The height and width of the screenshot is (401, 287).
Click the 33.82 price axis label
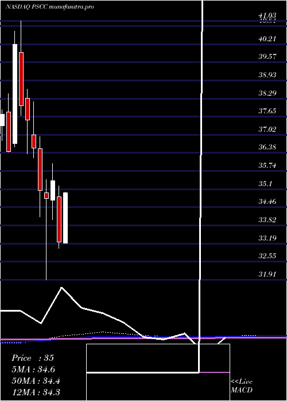(267, 219)
